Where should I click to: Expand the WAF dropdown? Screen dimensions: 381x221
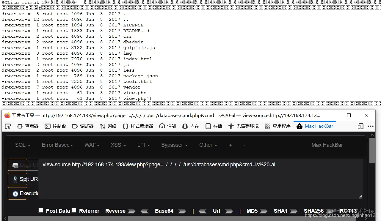(x=92, y=145)
